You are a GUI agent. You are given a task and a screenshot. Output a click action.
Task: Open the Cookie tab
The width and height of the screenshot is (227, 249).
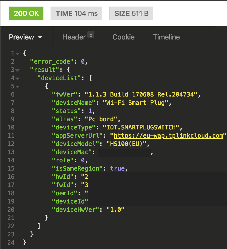click(x=123, y=37)
